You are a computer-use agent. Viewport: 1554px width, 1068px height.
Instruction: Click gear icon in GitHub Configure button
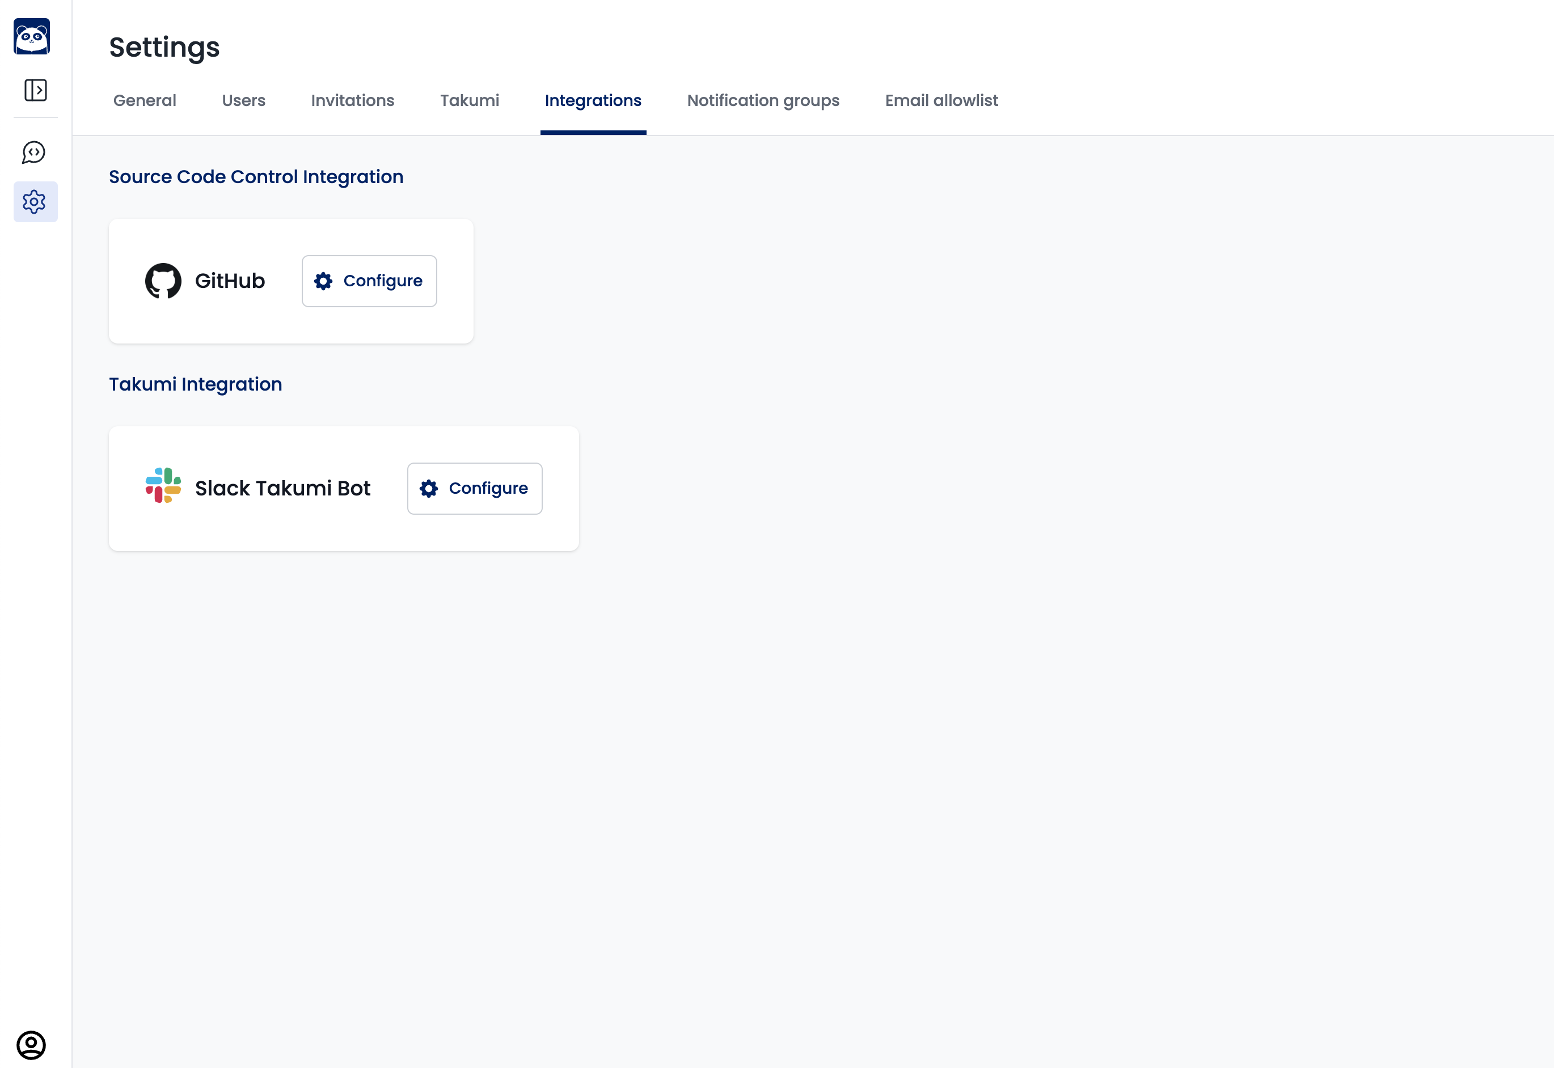[323, 281]
